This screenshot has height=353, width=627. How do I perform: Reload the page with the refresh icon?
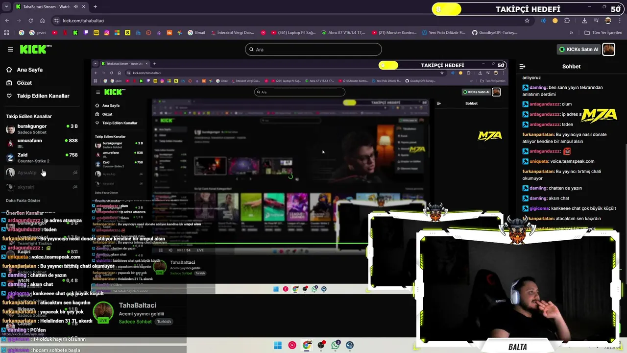coord(30,21)
